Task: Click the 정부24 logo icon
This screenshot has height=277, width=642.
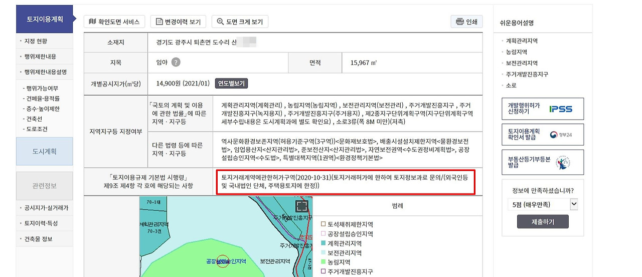Action: pyautogui.click(x=561, y=135)
